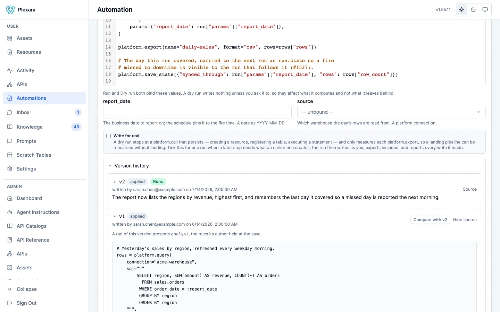500x312 pixels.
Task: Go to the Activity page
Action: tap(44, 70)
